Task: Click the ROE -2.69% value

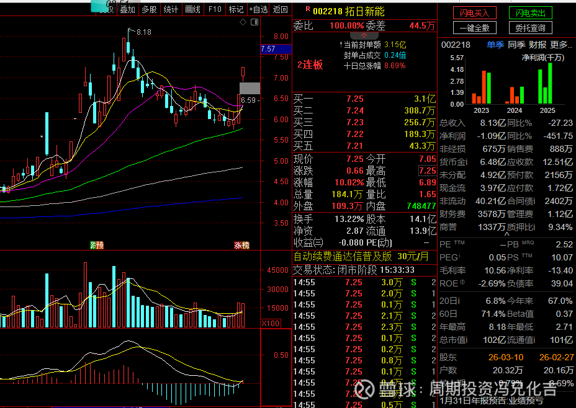Action: click(492, 283)
